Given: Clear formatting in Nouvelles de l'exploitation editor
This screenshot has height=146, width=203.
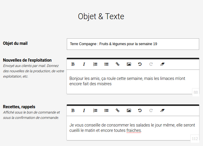Looking at the screenshot, I should tap(162, 64).
